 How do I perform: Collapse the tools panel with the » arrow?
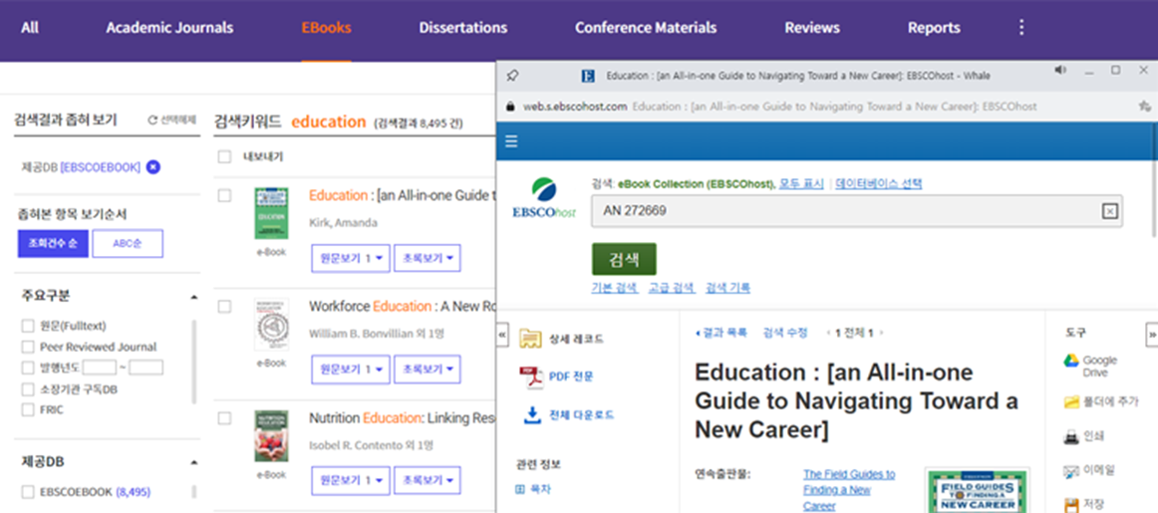click(1151, 334)
